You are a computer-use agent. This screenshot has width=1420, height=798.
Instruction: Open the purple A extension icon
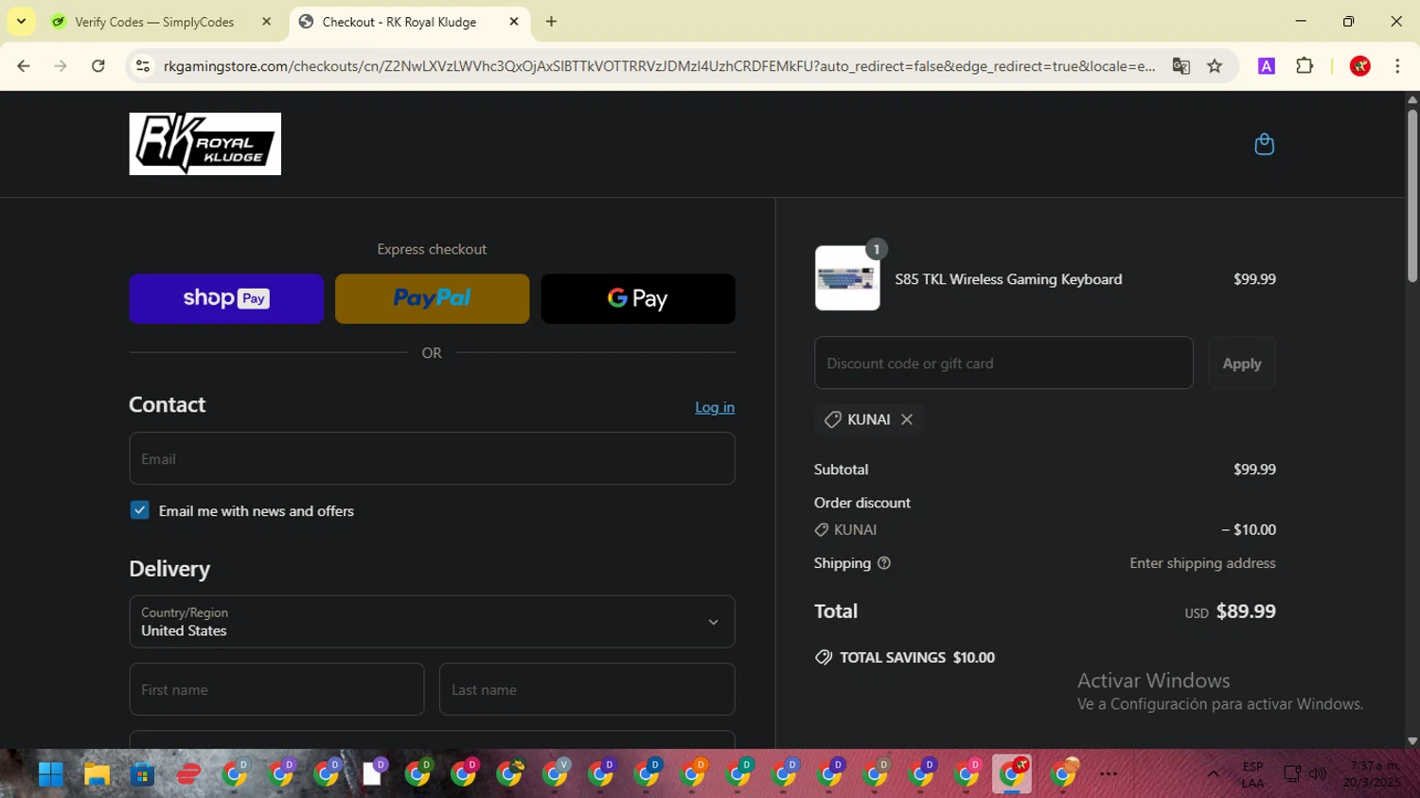pos(1267,66)
